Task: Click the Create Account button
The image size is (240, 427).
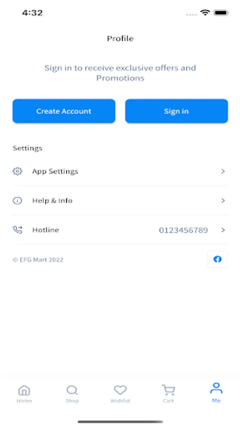Action: [64, 111]
